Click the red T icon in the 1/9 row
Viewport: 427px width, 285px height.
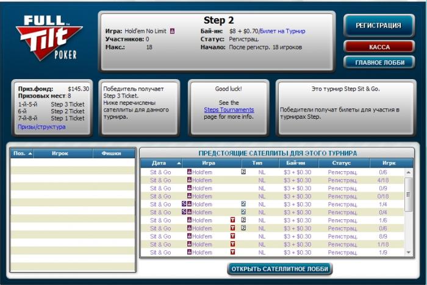232,252
